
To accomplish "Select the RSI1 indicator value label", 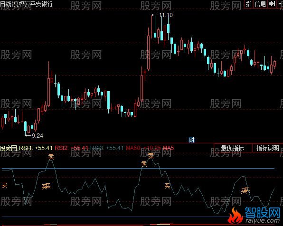I will [36, 148].
